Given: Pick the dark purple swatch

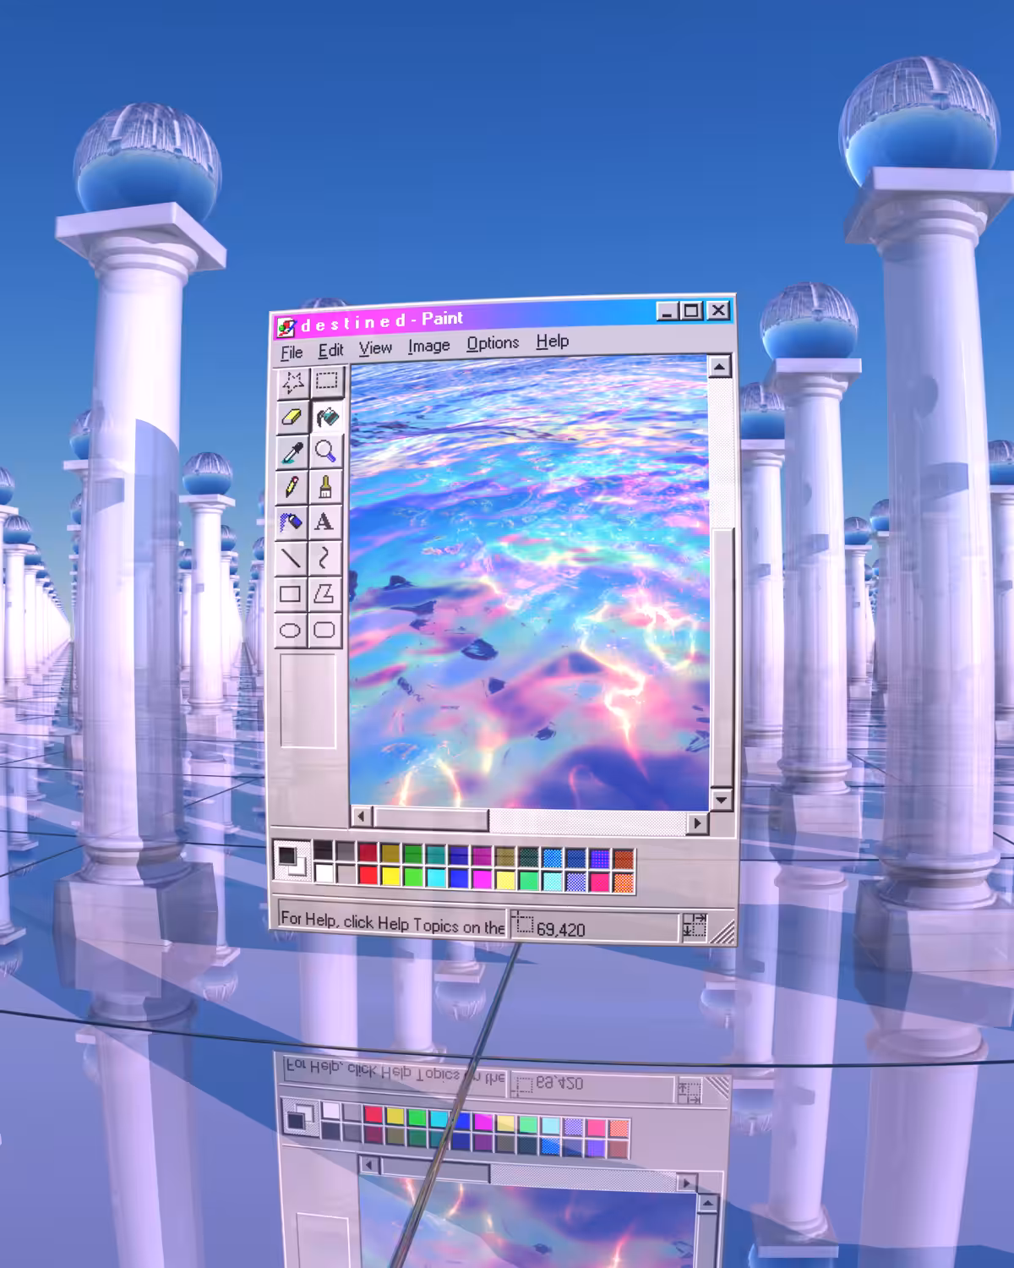Looking at the screenshot, I should point(482,855).
